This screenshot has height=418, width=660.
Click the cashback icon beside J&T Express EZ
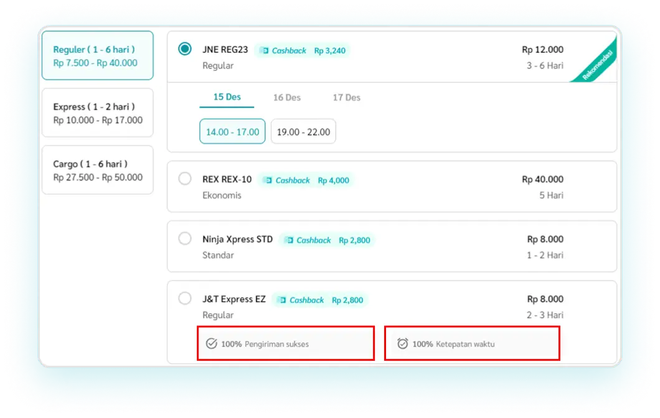pyautogui.click(x=281, y=300)
